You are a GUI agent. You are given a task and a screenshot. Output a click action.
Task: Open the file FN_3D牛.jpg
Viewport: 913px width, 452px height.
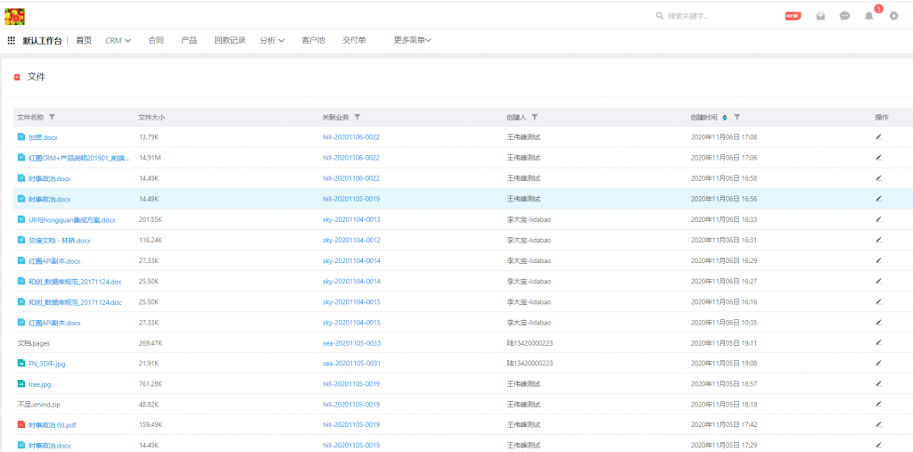point(49,363)
